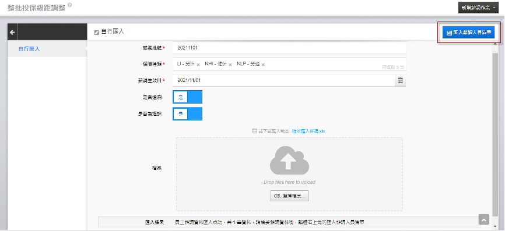505x231 pixels.
Task: Open the 新增薪調作業 dropdown menu
Action: (x=478, y=8)
